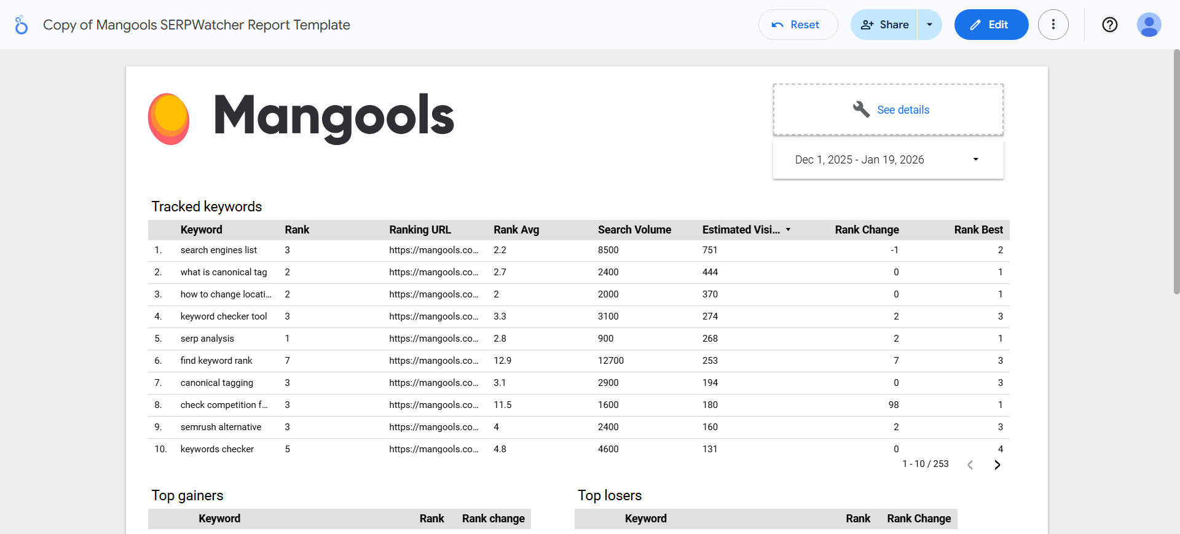1180x534 pixels.
Task: Sort table by Rank Avg column header
Action: point(516,230)
